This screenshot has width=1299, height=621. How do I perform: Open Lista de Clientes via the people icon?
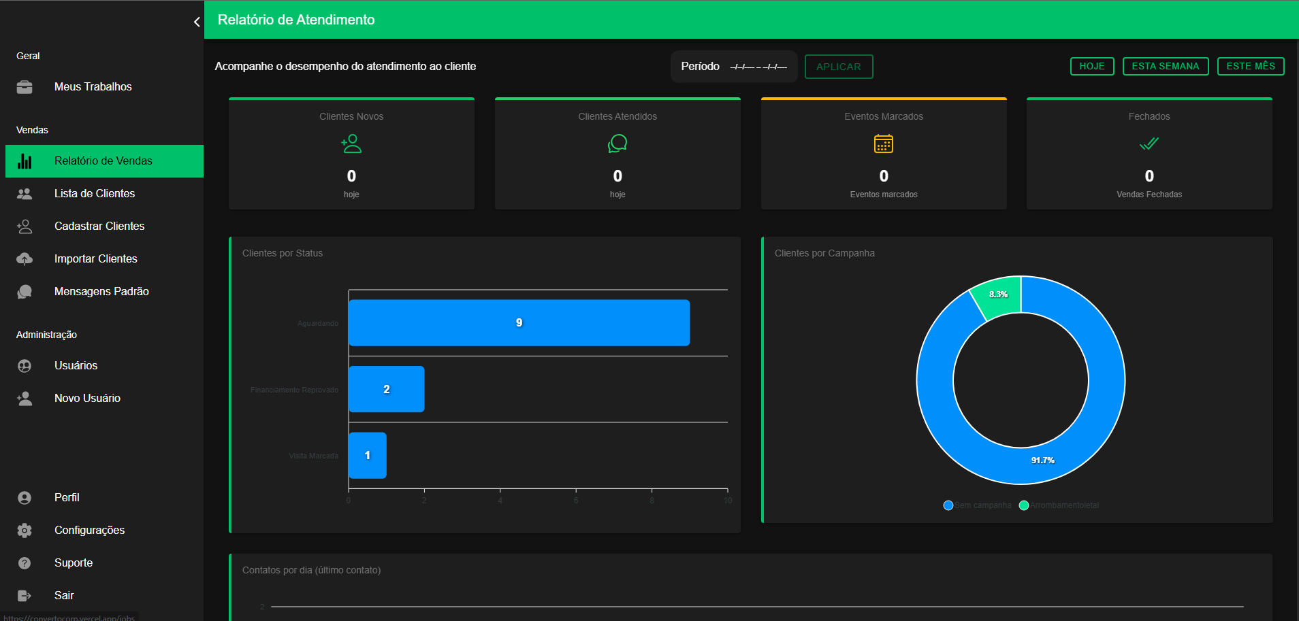(x=25, y=193)
